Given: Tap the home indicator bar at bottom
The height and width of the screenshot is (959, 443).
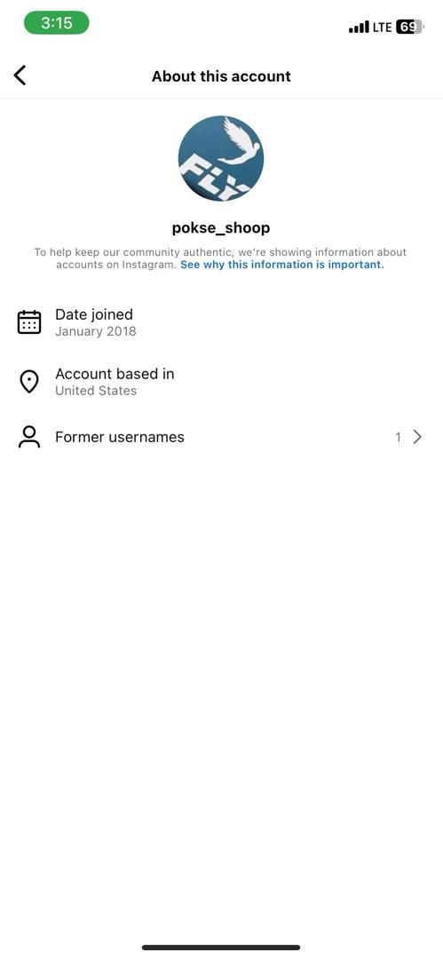Looking at the screenshot, I should 222,947.
